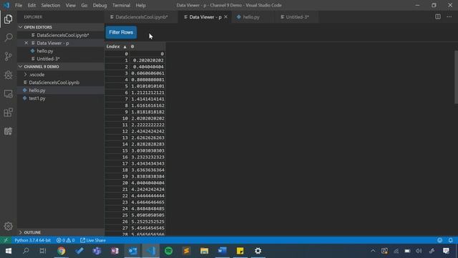Collapse the Channel 9 Demo folder section

coord(61,67)
